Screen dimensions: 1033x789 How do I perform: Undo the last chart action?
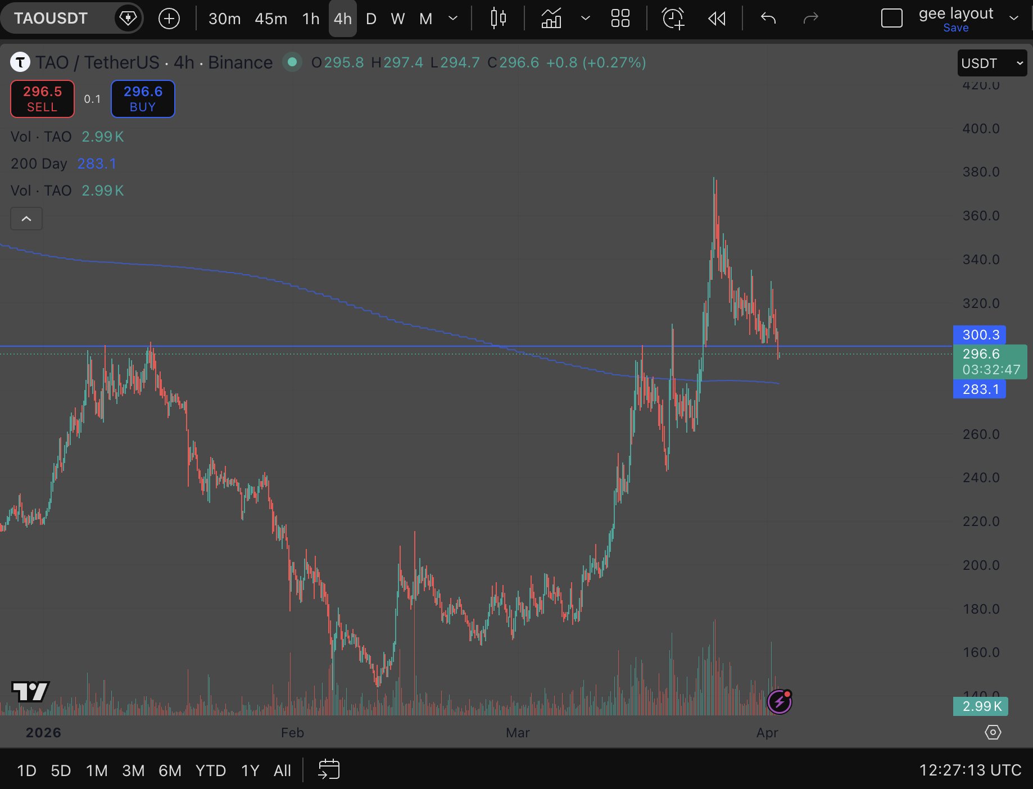point(768,19)
